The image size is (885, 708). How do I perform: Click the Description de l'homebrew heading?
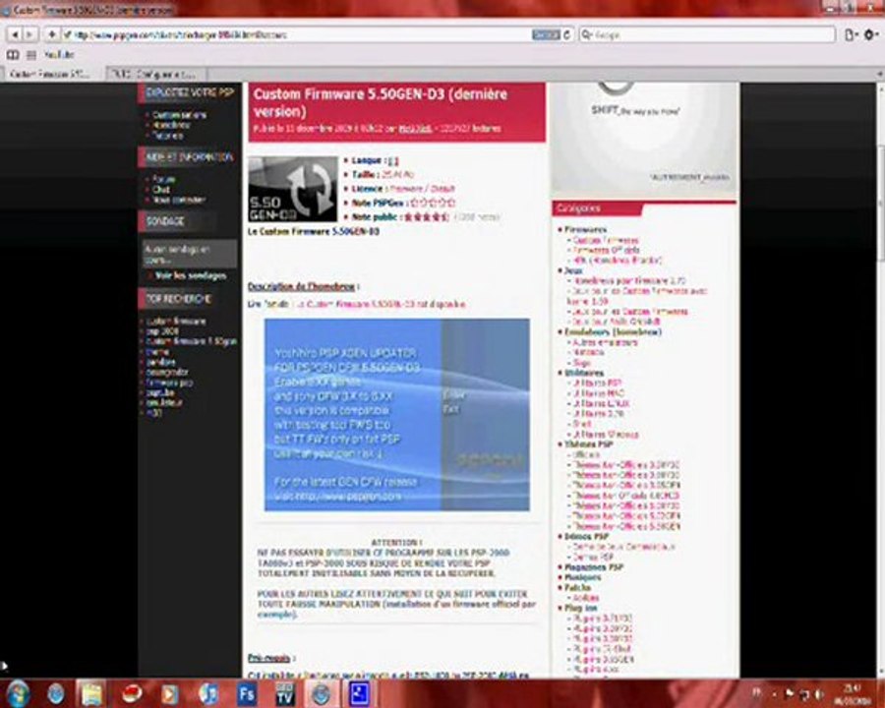302,287
